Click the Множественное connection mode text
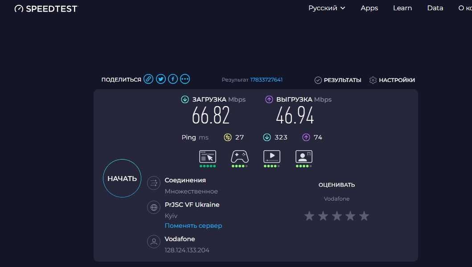The height and width of the screenshot is (267, 472). 191,191
